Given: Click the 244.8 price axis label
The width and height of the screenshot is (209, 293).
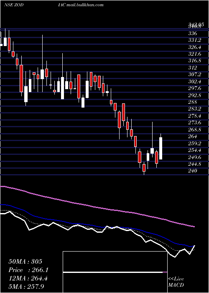Looking at the screenshot, I should tap(195, 164).
